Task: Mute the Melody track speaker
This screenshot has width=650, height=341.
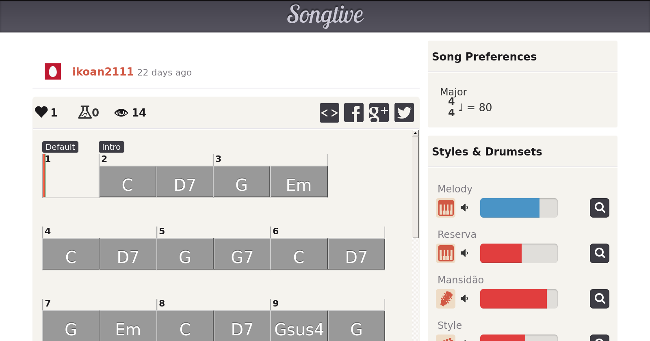Action: pos(464,208)
